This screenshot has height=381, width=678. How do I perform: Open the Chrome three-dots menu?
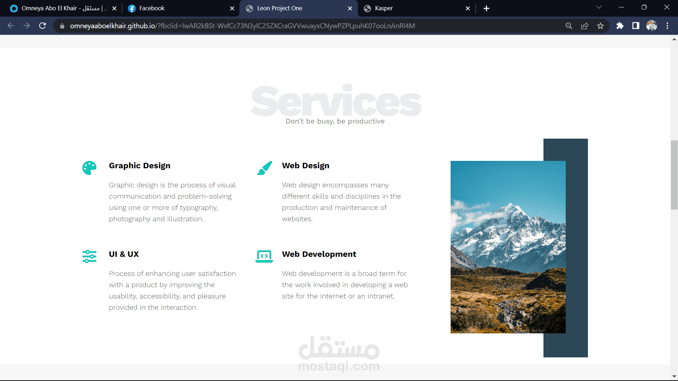(x=667, y=26)
